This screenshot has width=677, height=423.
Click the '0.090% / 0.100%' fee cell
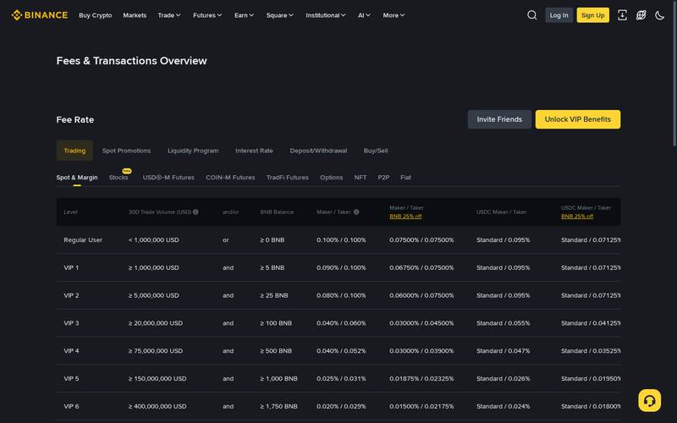point(341,267)
